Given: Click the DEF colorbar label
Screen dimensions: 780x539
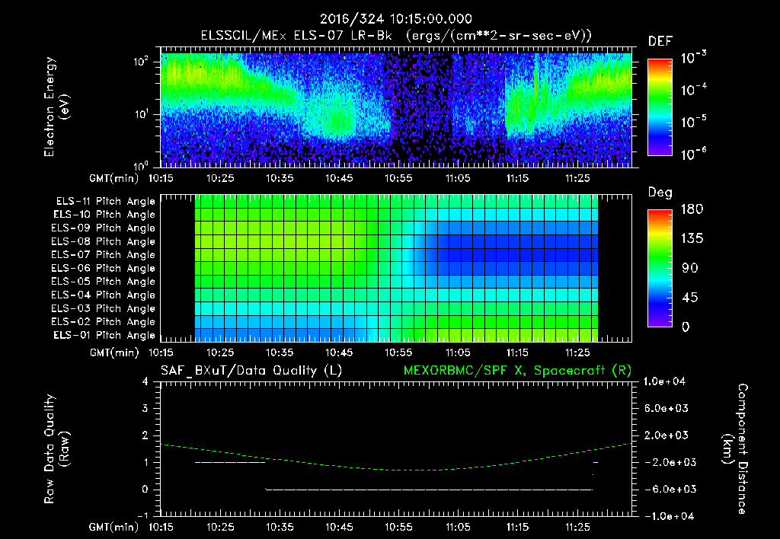Looking at the screenshot, I should pyautogui.click(x=660, y=41).
